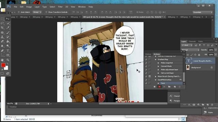Click the Actions panel stop button
This screenshot has width=218, height=122.
point(154,87)
